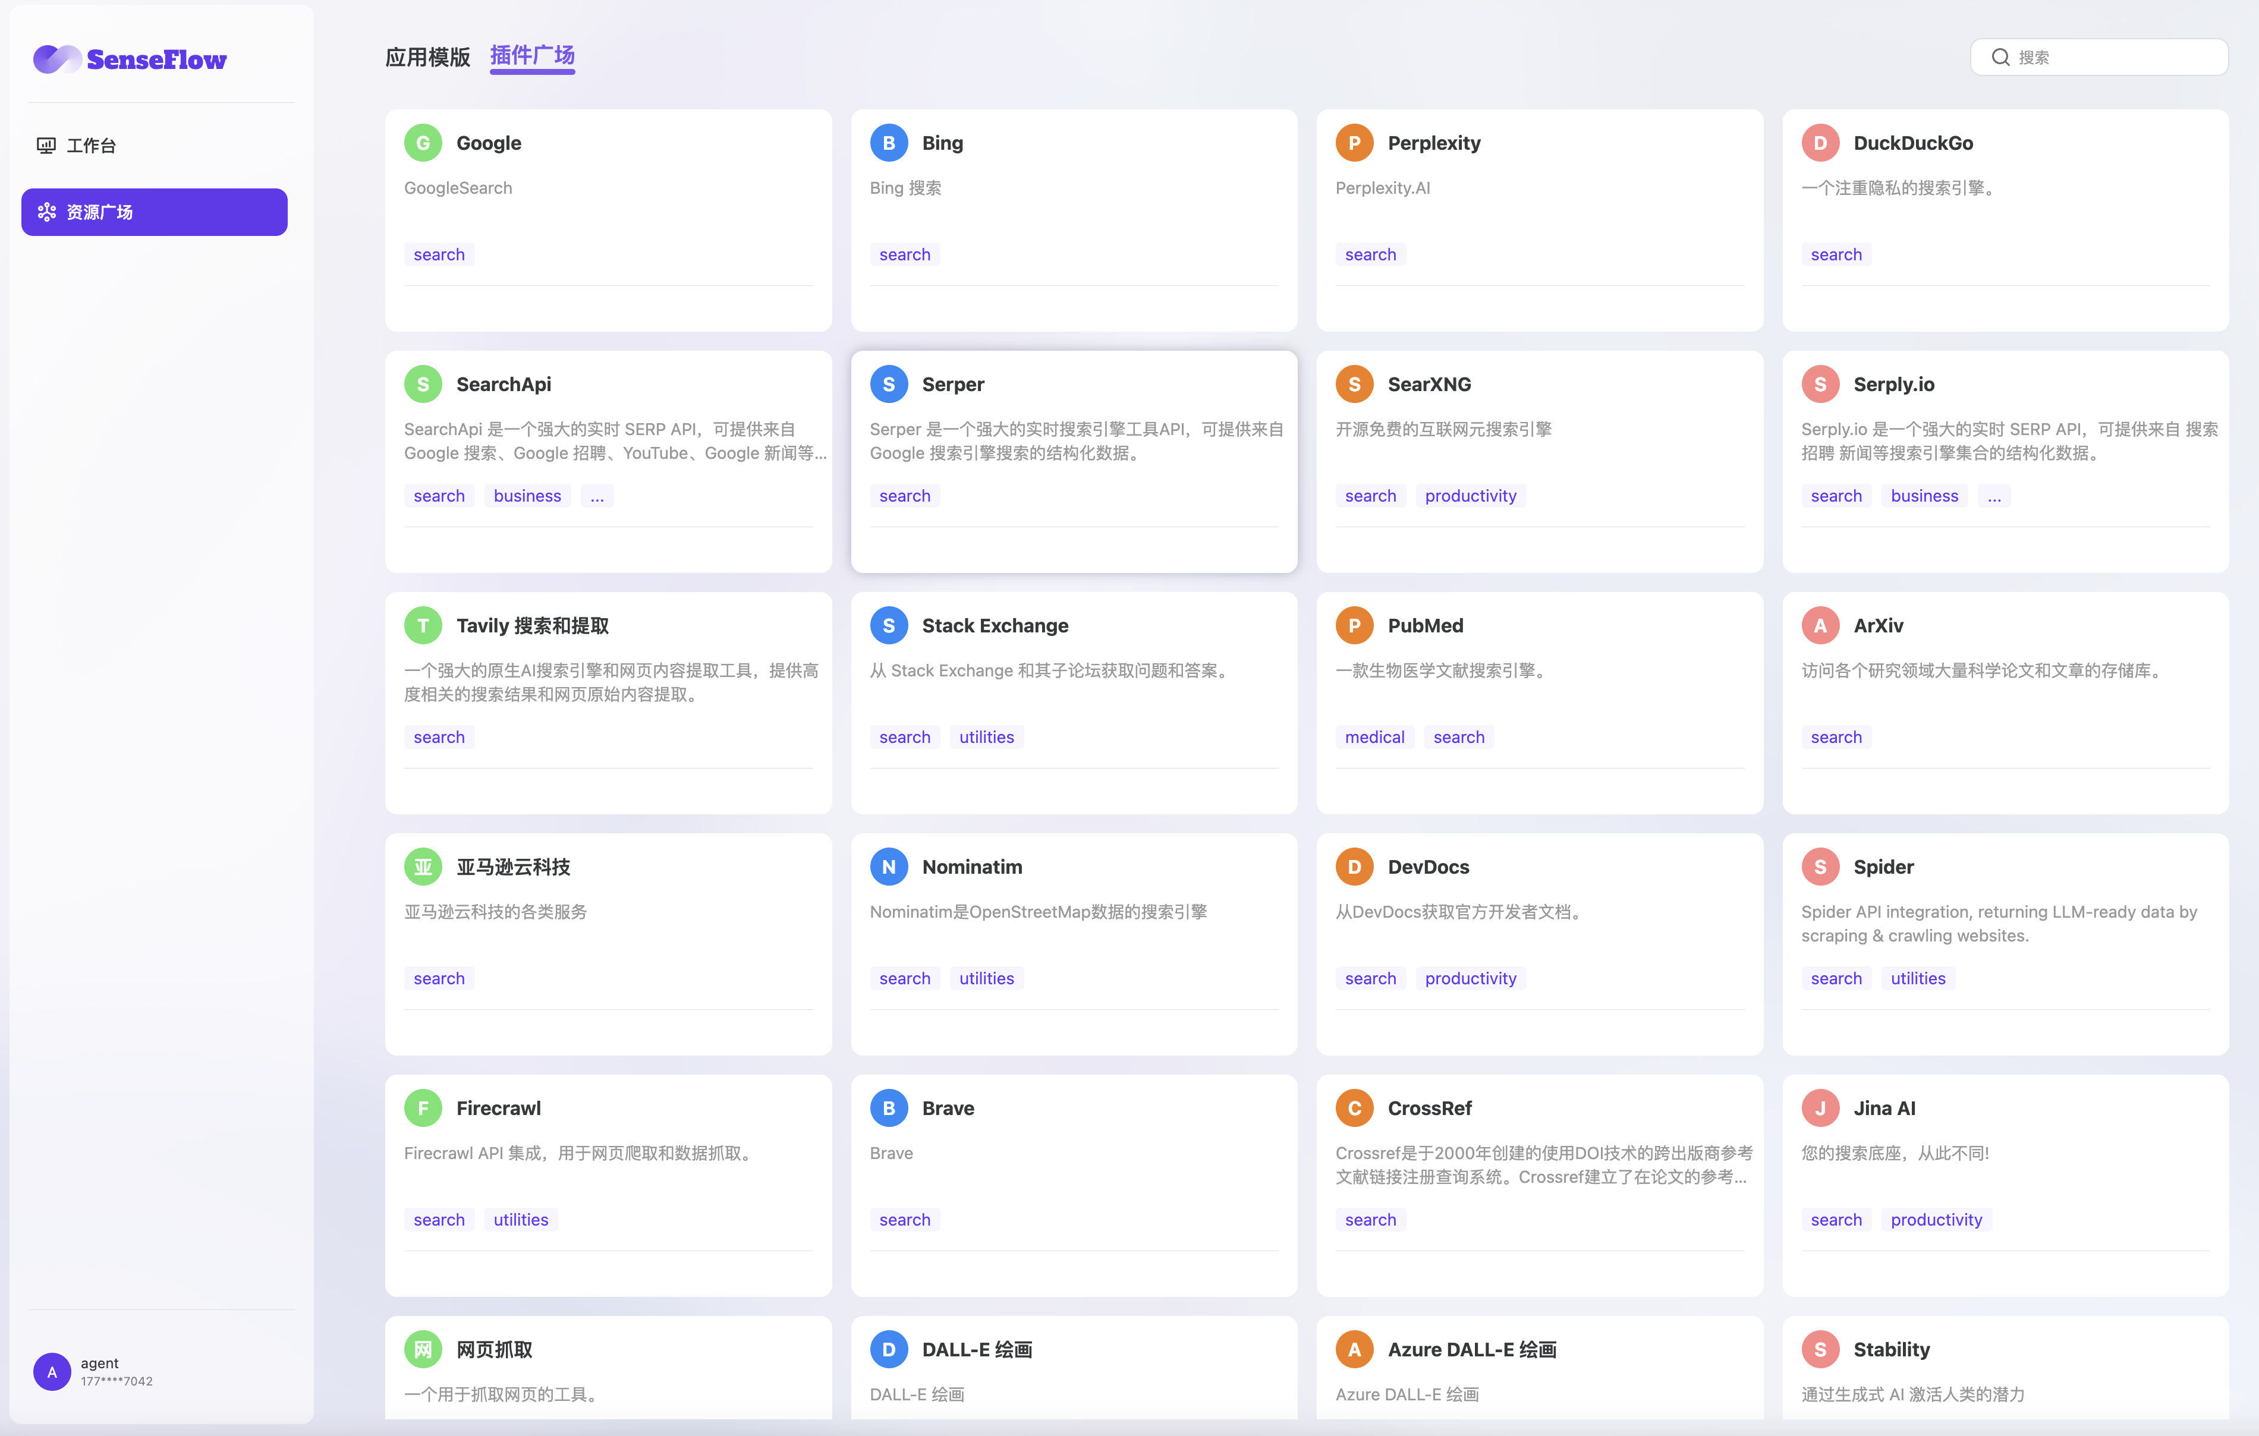The height and width of the screenshot is (1436, 2259).
Task: Expand the ... tags on Serply.io card
Action: [1993, 495]
